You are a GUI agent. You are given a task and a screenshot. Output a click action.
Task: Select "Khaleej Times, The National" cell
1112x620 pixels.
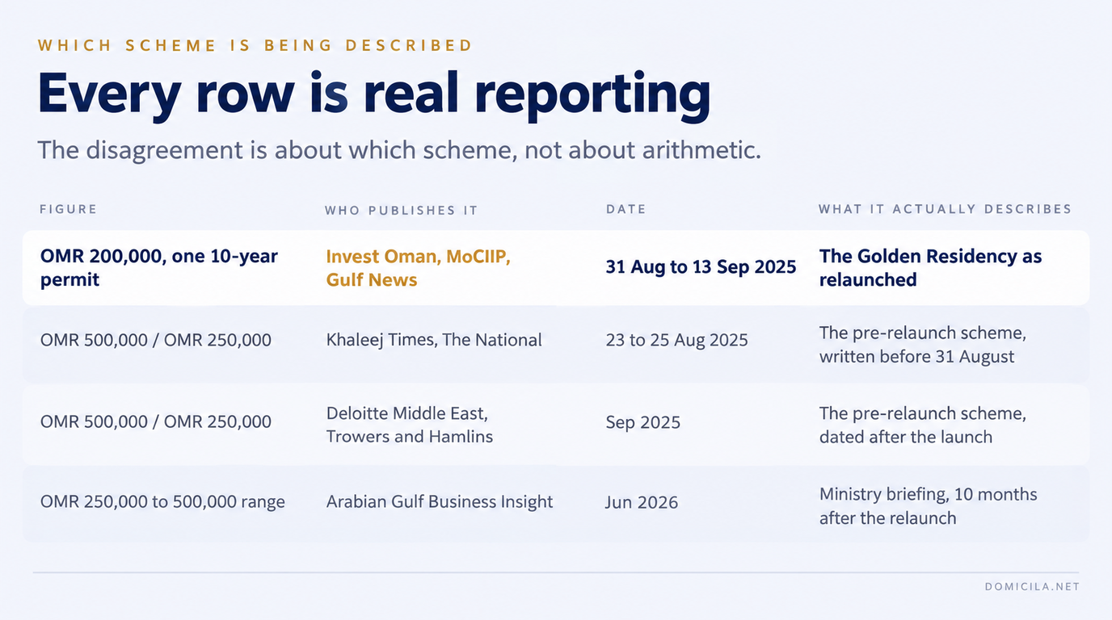434,340
